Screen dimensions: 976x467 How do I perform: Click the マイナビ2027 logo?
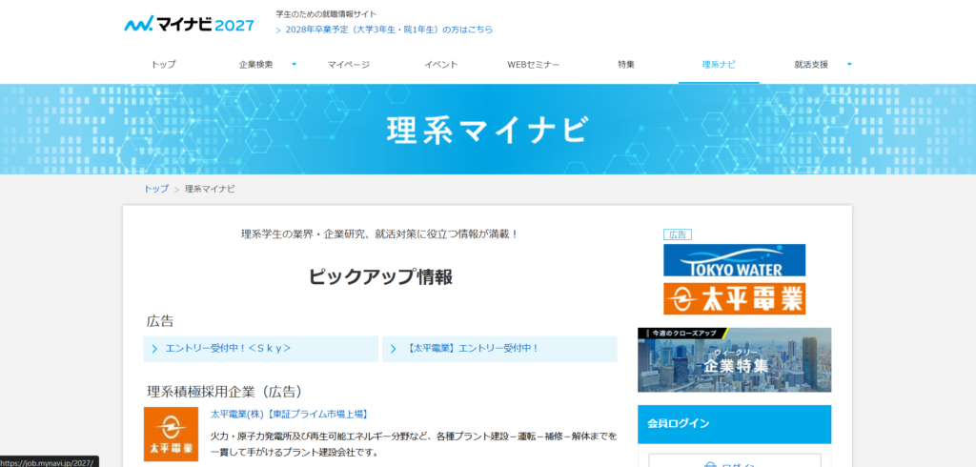click(189, 23)
